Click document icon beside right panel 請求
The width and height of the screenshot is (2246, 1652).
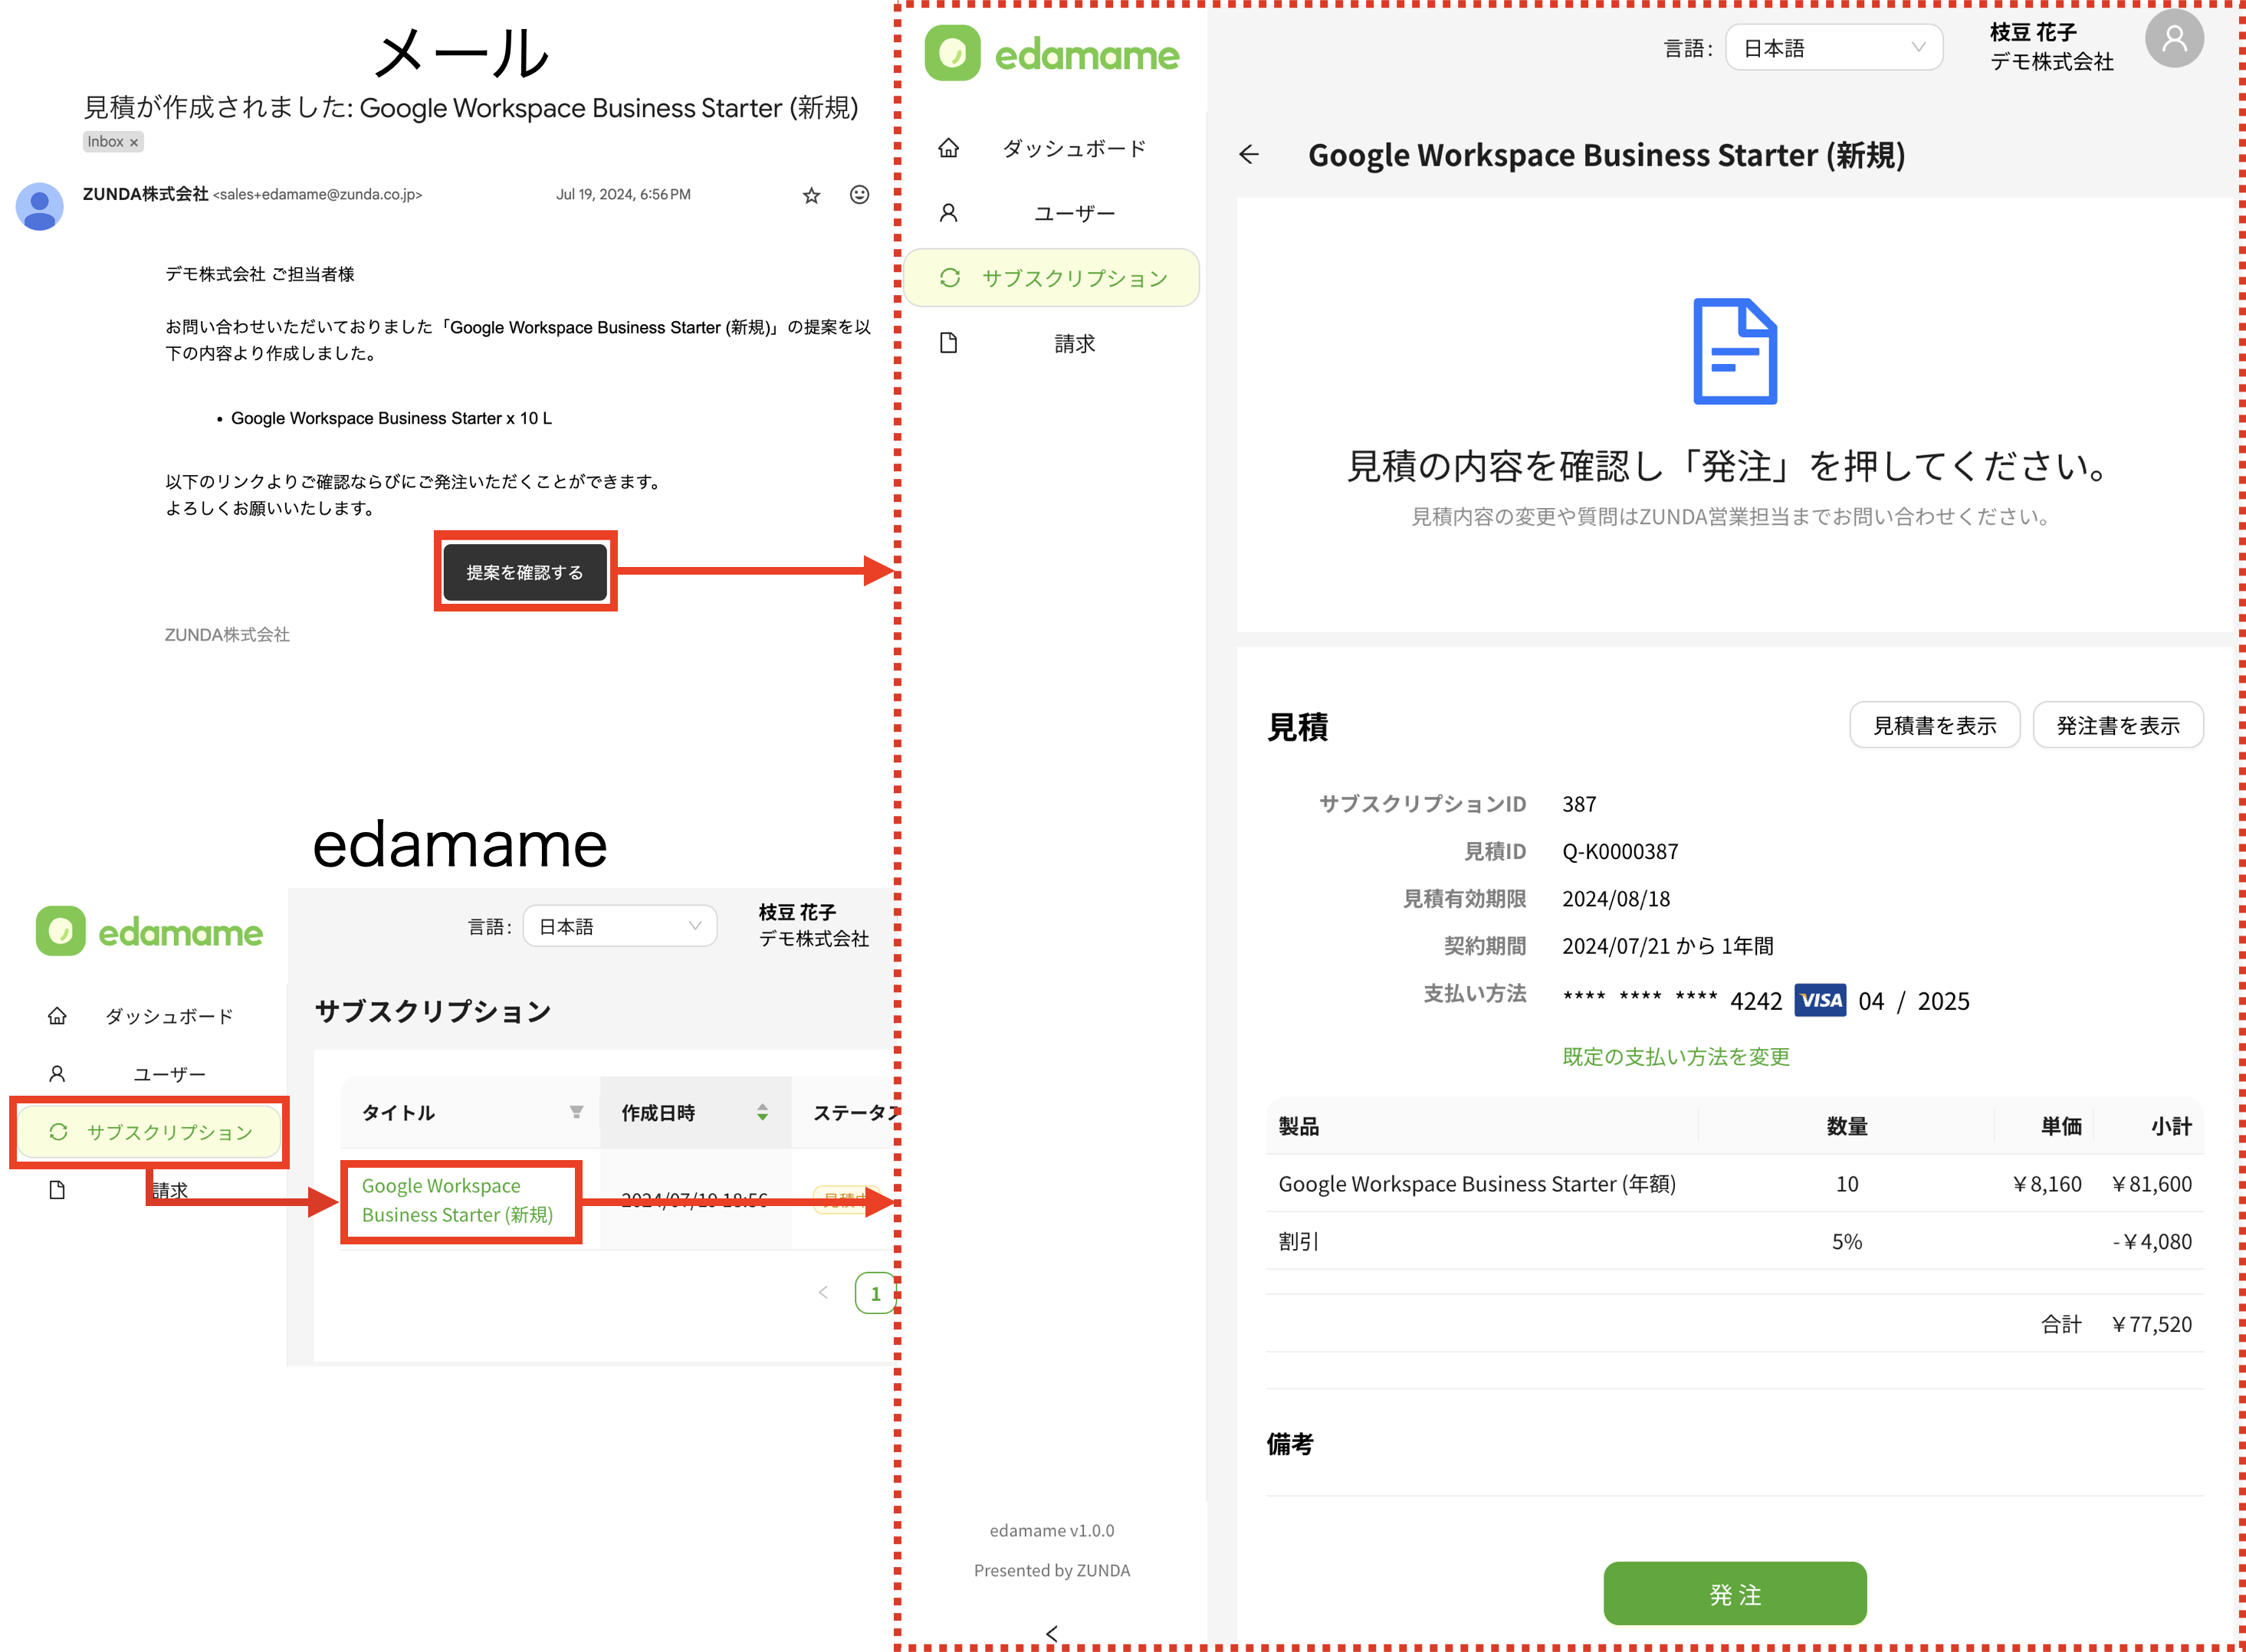(948, 343)
